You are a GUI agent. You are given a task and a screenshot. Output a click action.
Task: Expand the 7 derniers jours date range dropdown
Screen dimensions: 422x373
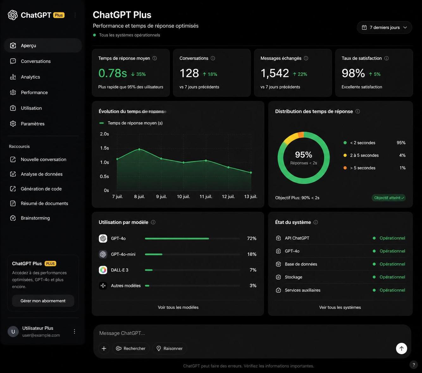pos(384,28)
